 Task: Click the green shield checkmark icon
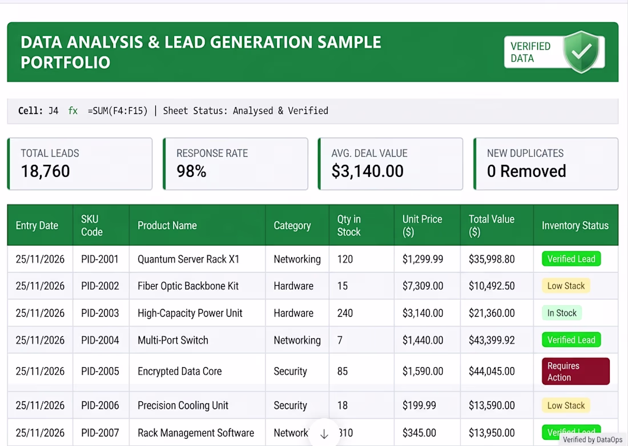tap(581, 51)
